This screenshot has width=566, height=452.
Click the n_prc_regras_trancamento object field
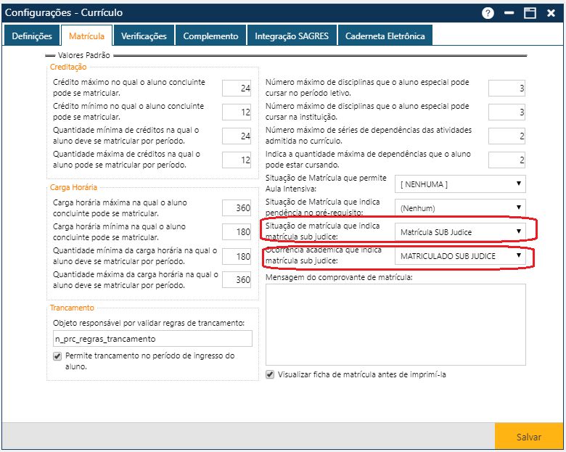tap(152, 339)
